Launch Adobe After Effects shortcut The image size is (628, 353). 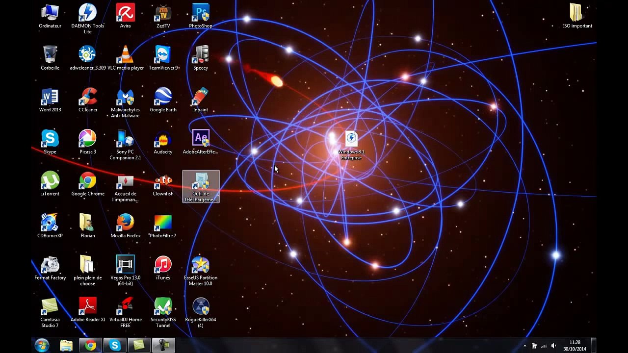(201, 142)
